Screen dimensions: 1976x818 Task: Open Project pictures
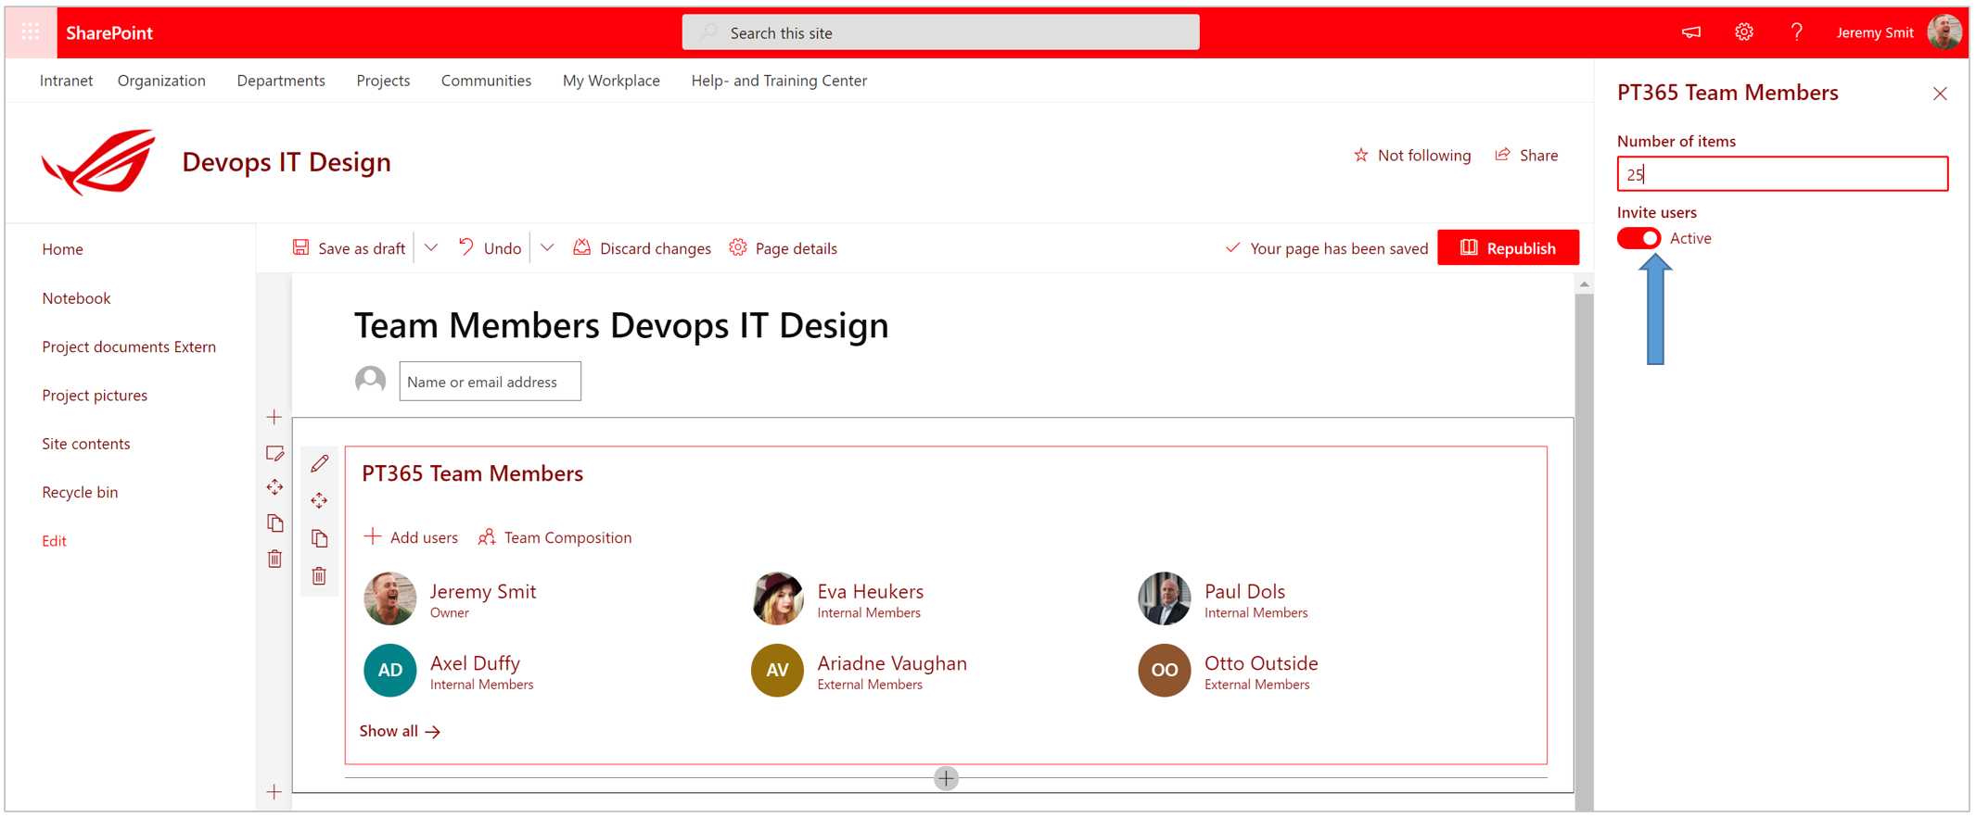tap(95, 396)
